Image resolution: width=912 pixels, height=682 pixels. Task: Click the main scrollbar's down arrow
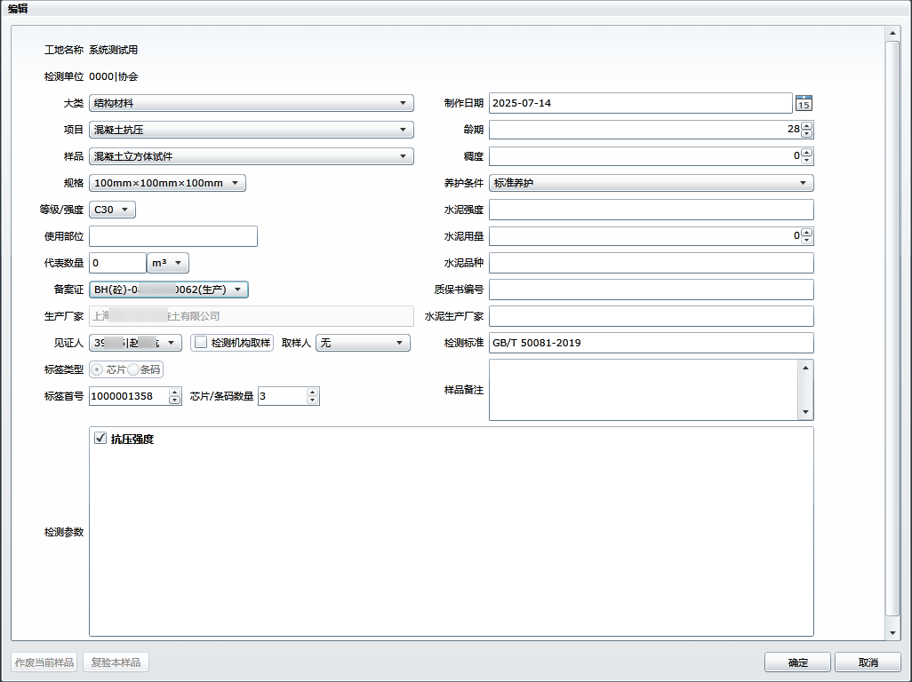click(x=893, y=632)
